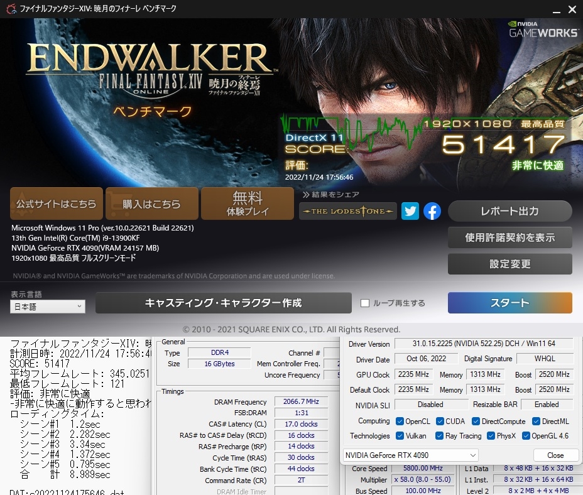Viewport: 583px width, 495px height.
Task: Click GPU Clock 2235 MHz field
Action: [x=413, y=374]
